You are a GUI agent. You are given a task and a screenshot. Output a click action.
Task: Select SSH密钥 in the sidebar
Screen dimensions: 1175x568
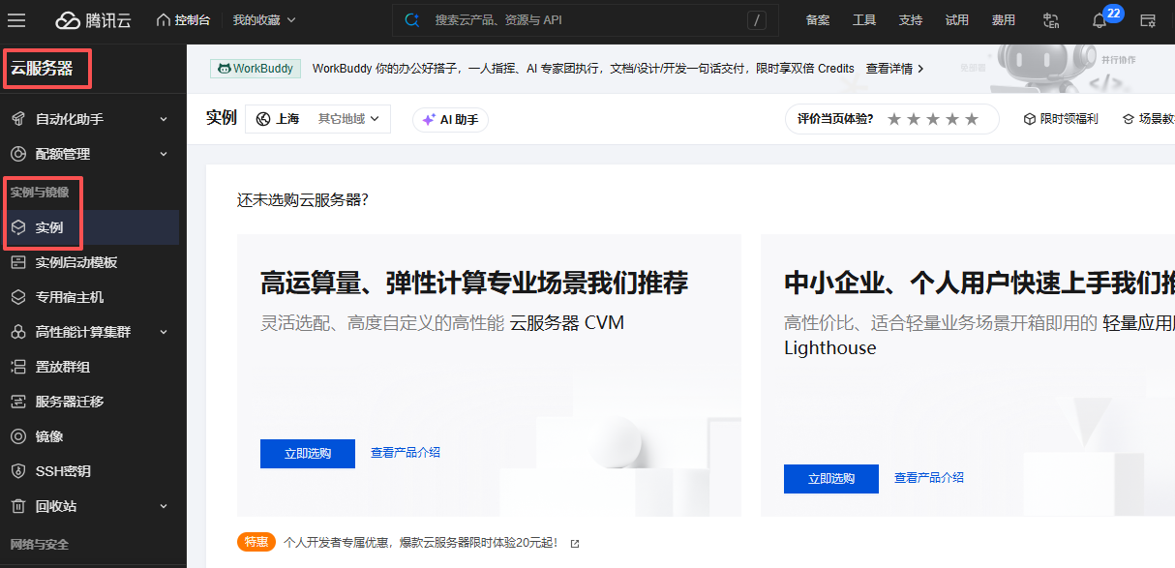coord(90,471)
